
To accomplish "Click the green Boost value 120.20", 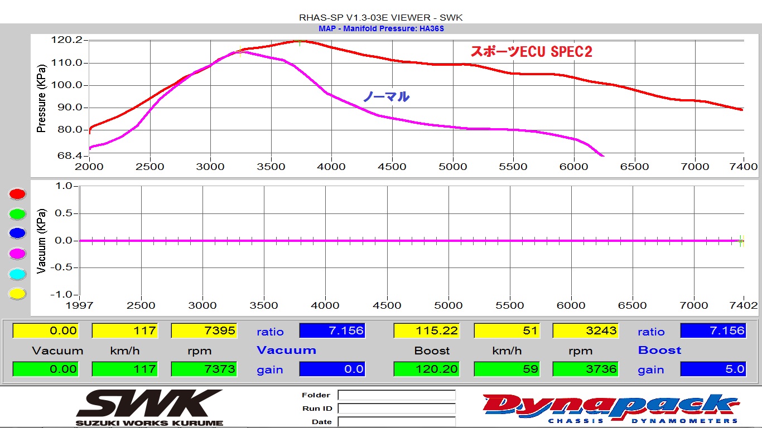I will [427, 369].
